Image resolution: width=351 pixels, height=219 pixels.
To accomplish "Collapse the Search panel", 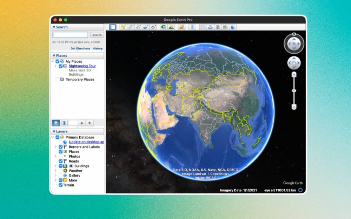I will [x=54, y=27].
